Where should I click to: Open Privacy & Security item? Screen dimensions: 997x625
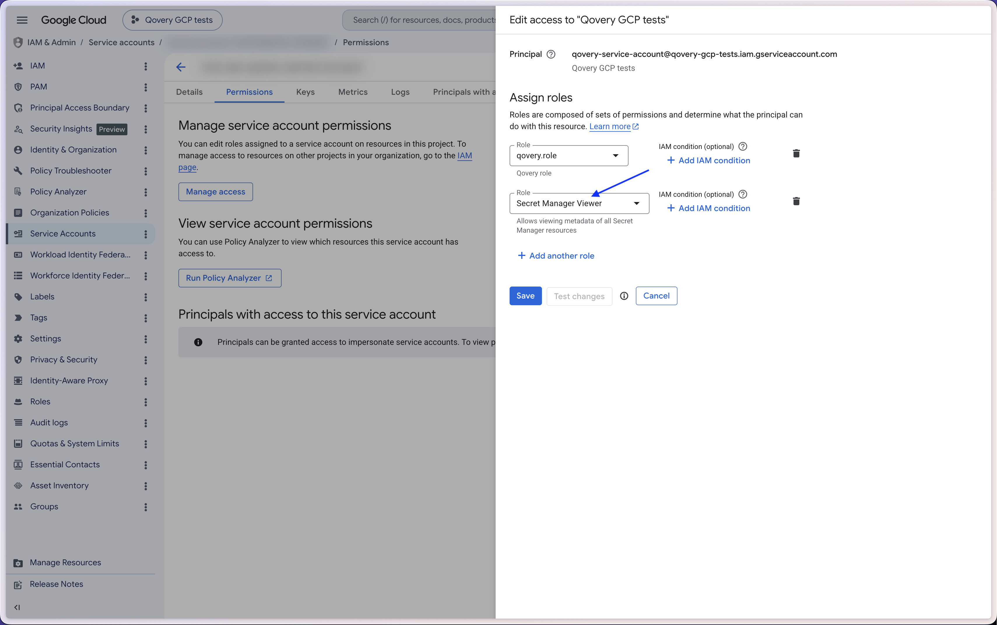[80, 360]
